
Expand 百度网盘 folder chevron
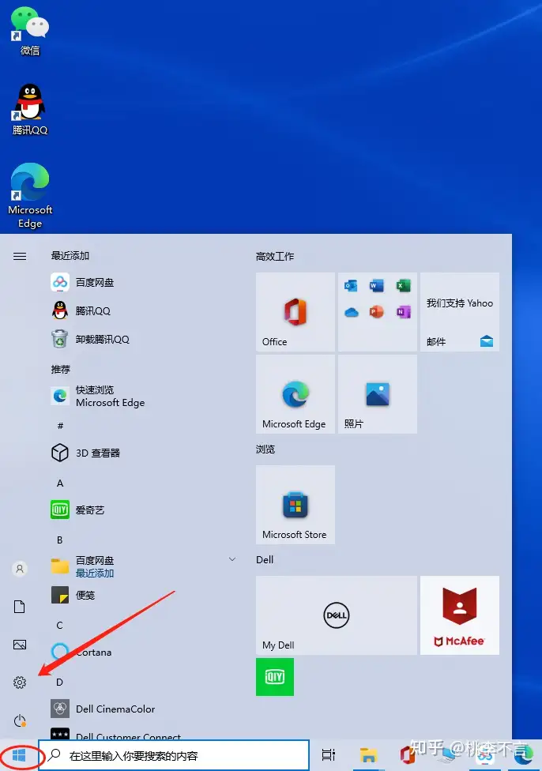tap(232, 559)
